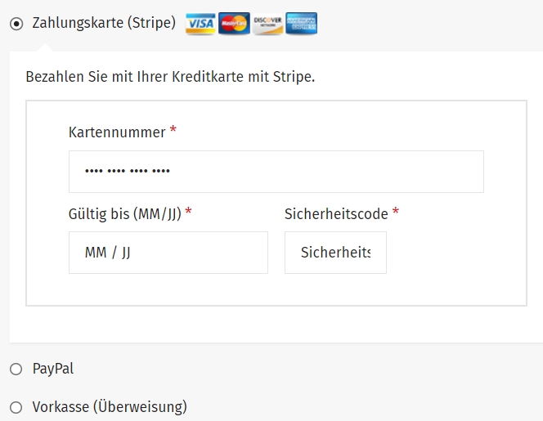Screen dimensions: 543x421
Task: Click the Zahlungskarte (Stripe) label text
Action: (x=104, y=23)
